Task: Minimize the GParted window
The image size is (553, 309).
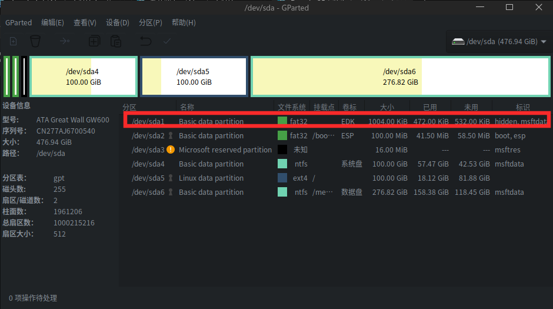Action: click(480, 7)
